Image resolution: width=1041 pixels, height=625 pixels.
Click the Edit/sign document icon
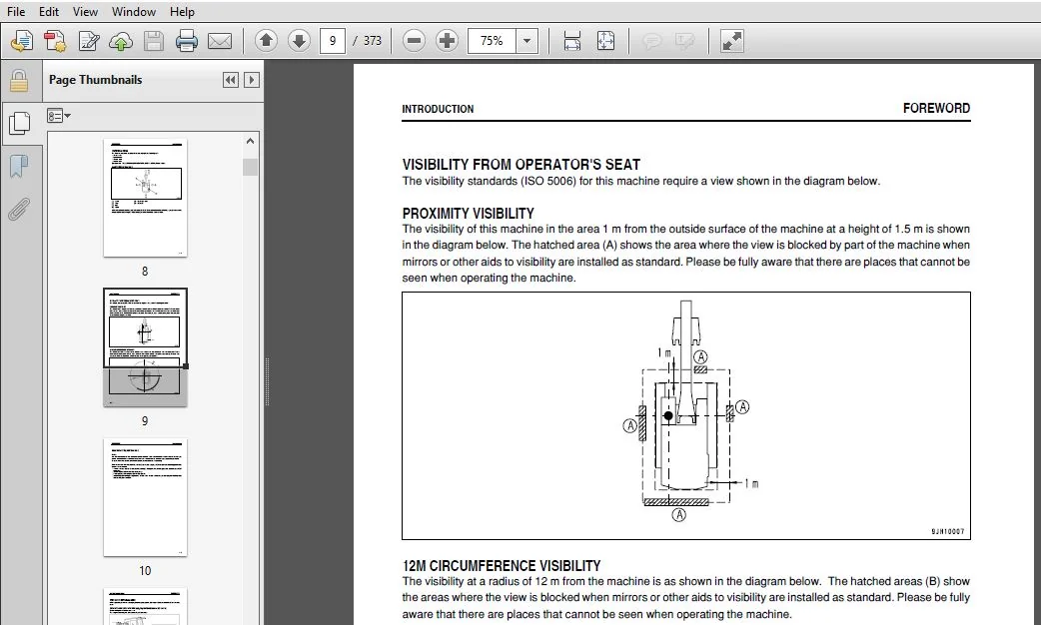tap(88, 41)
